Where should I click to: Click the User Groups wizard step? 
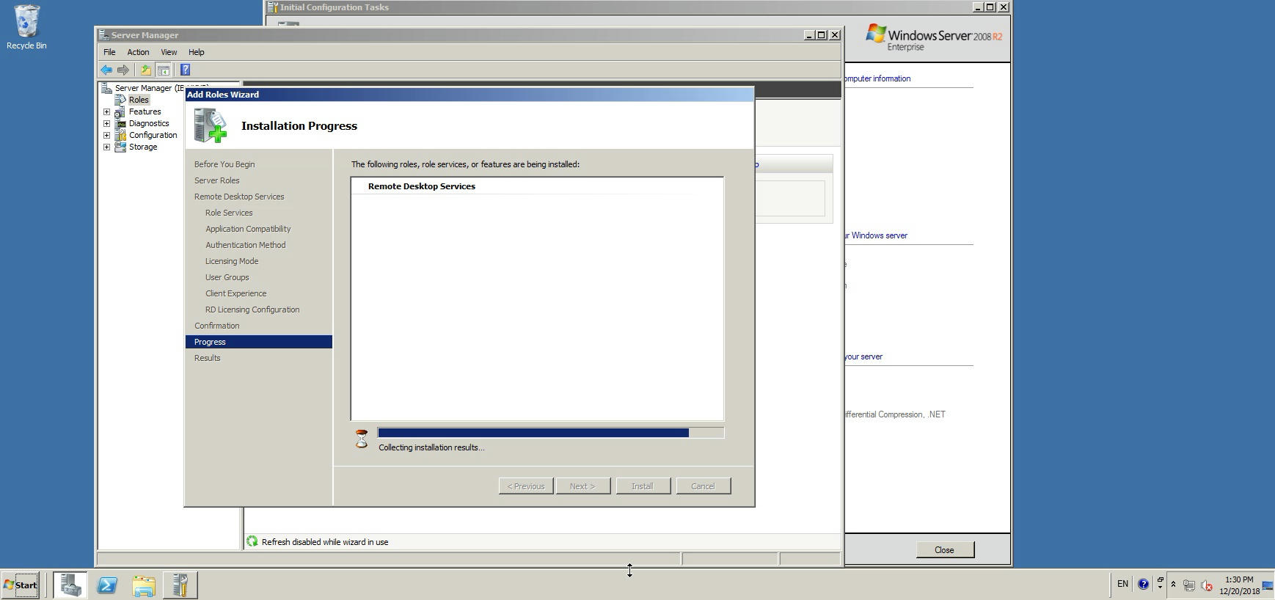point(227,277)
